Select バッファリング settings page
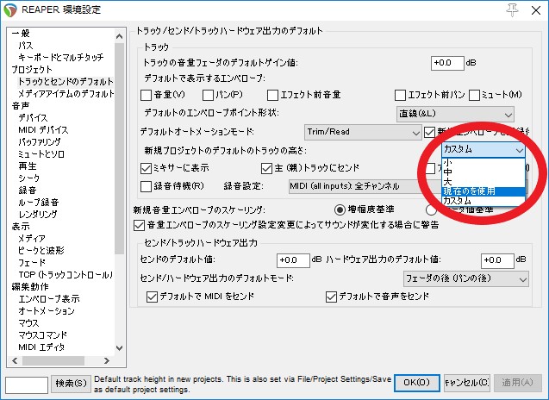 40,142
